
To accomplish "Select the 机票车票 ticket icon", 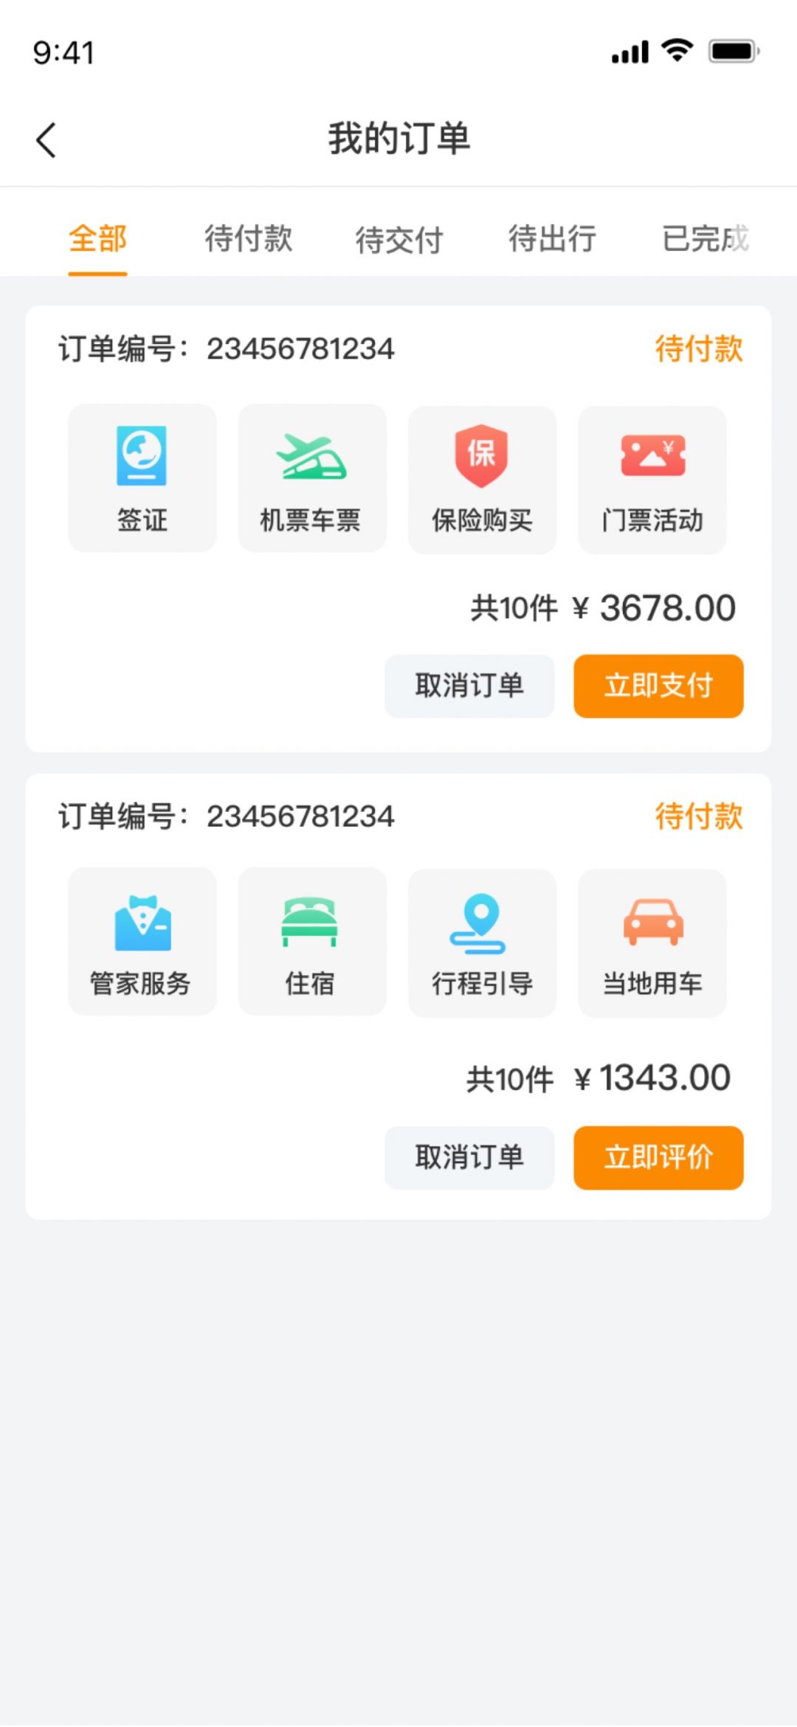I will point(311,457).
